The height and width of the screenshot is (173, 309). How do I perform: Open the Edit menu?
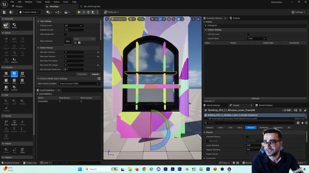coord(19,2)
